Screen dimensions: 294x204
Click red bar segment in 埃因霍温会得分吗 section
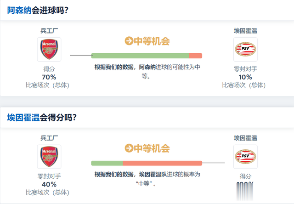(x=162, y=163)
